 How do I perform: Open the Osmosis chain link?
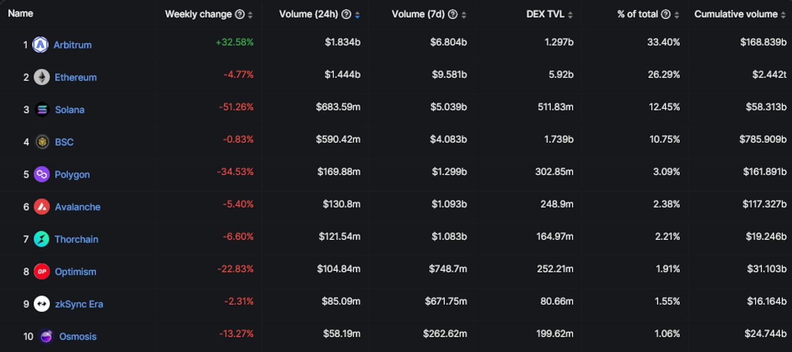(78, 337)
